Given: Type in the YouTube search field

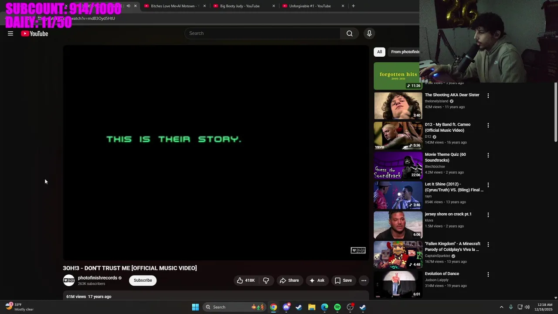Looking at the screenshot, I should [x=262, y=34].
